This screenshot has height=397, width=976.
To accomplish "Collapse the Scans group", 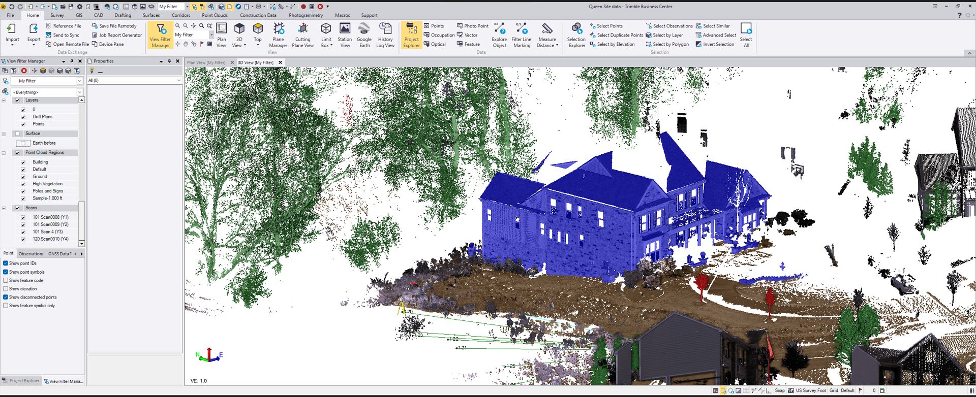I will click(4, 208).
